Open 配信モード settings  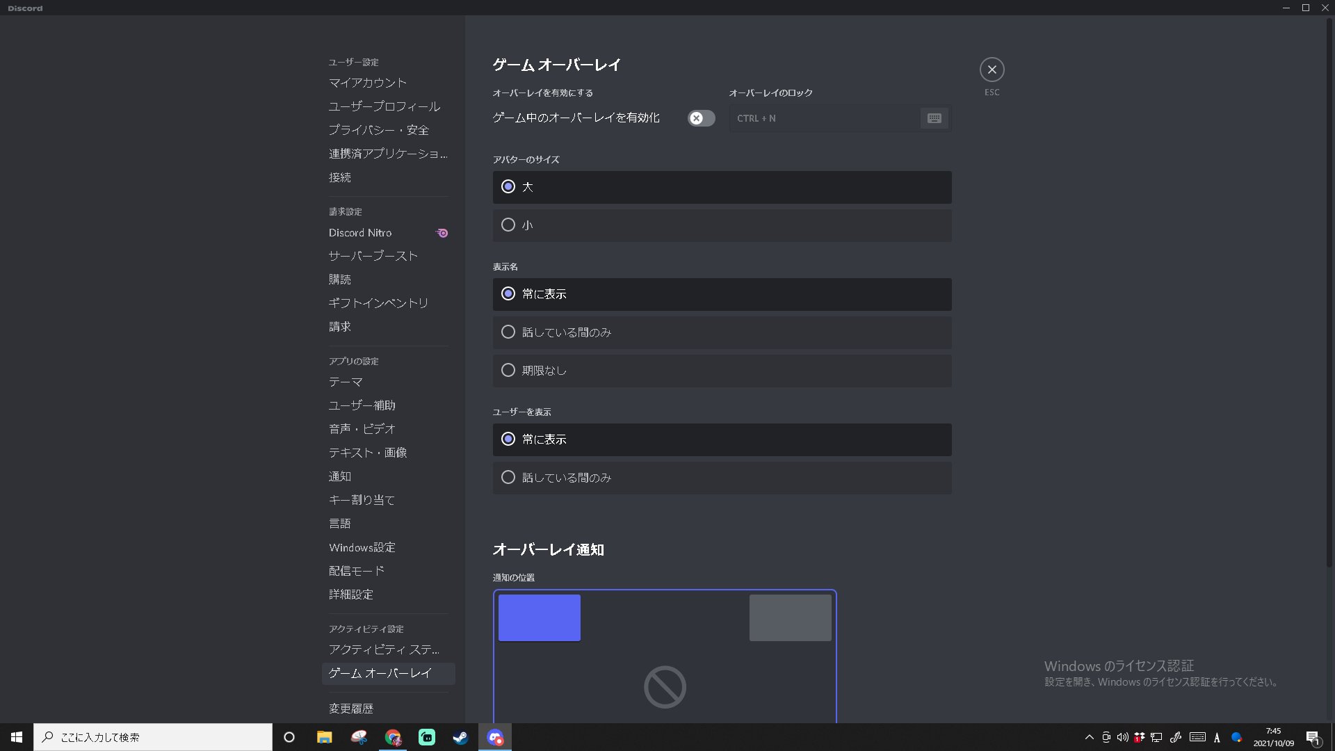click(388, 571)
